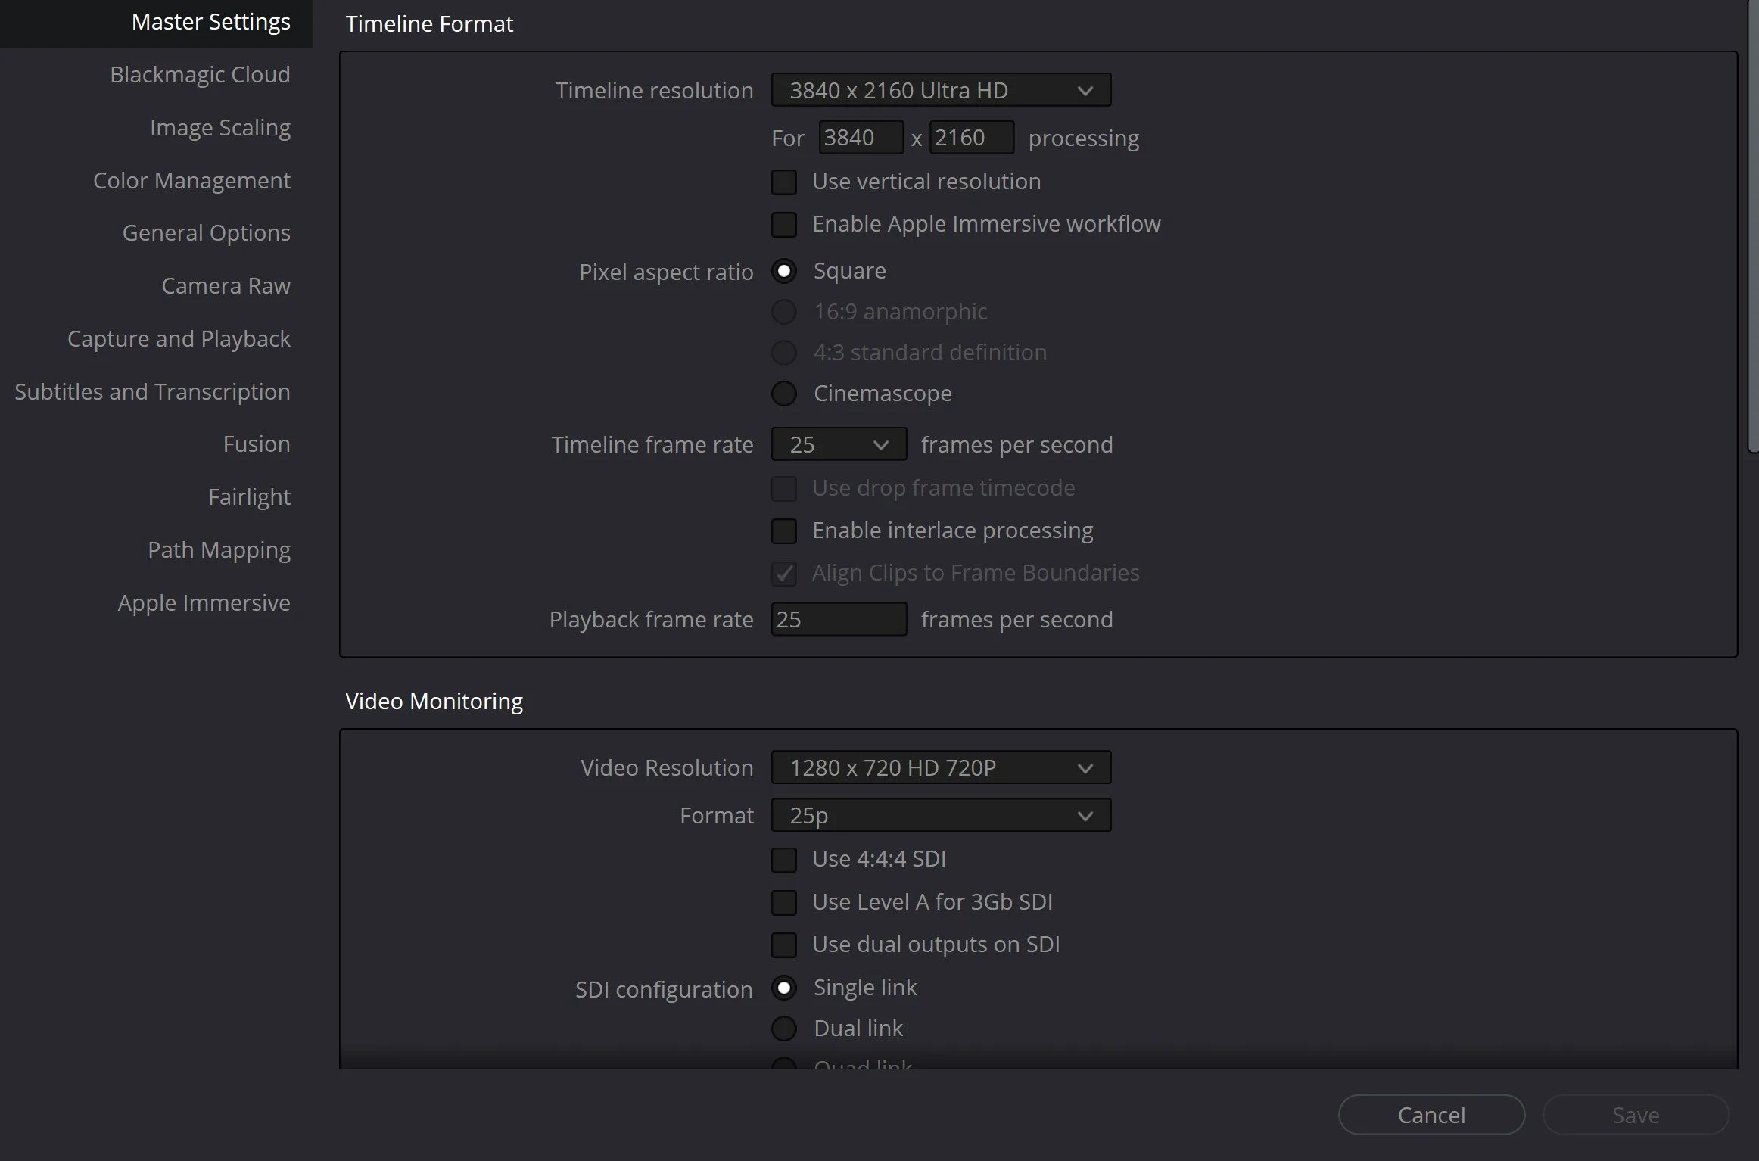Tick Use Level A for 3Gb SDI
The image size is (1759, 1161).
[784, 902]
